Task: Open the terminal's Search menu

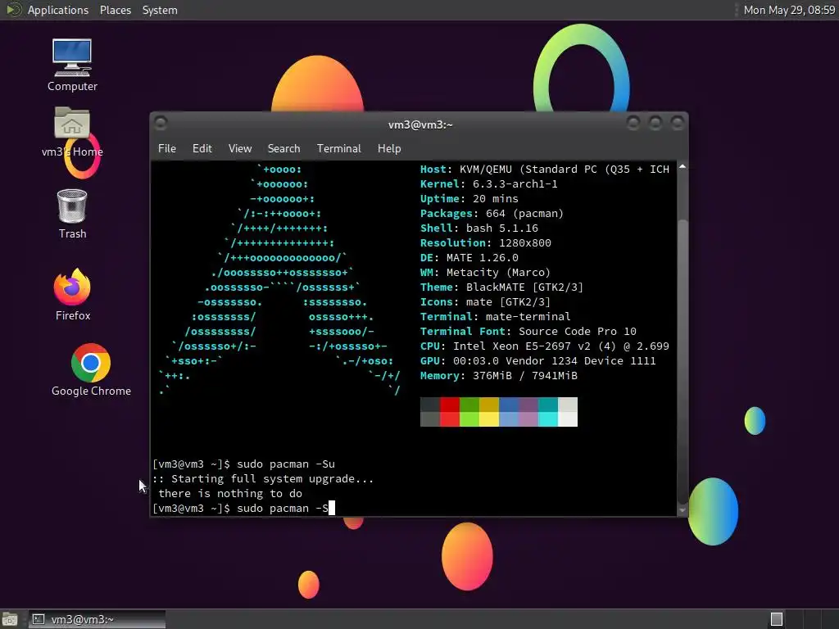Action: 283,149
